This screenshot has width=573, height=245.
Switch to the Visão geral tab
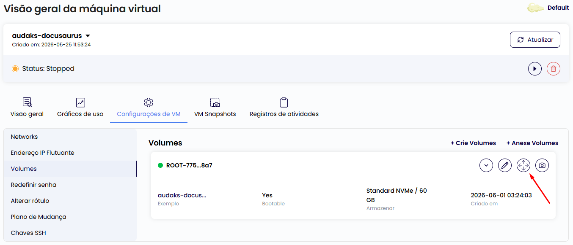[x=27, y=108]
